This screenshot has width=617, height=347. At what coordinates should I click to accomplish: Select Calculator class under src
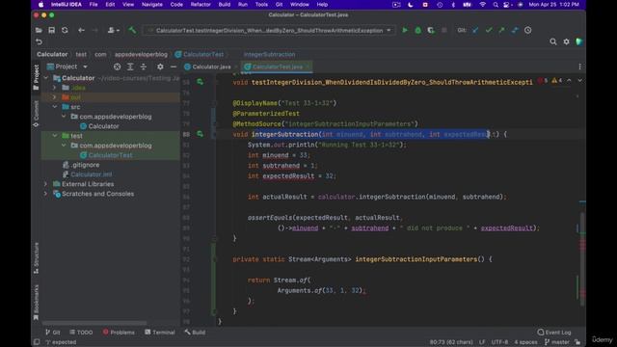pos(103,126)
